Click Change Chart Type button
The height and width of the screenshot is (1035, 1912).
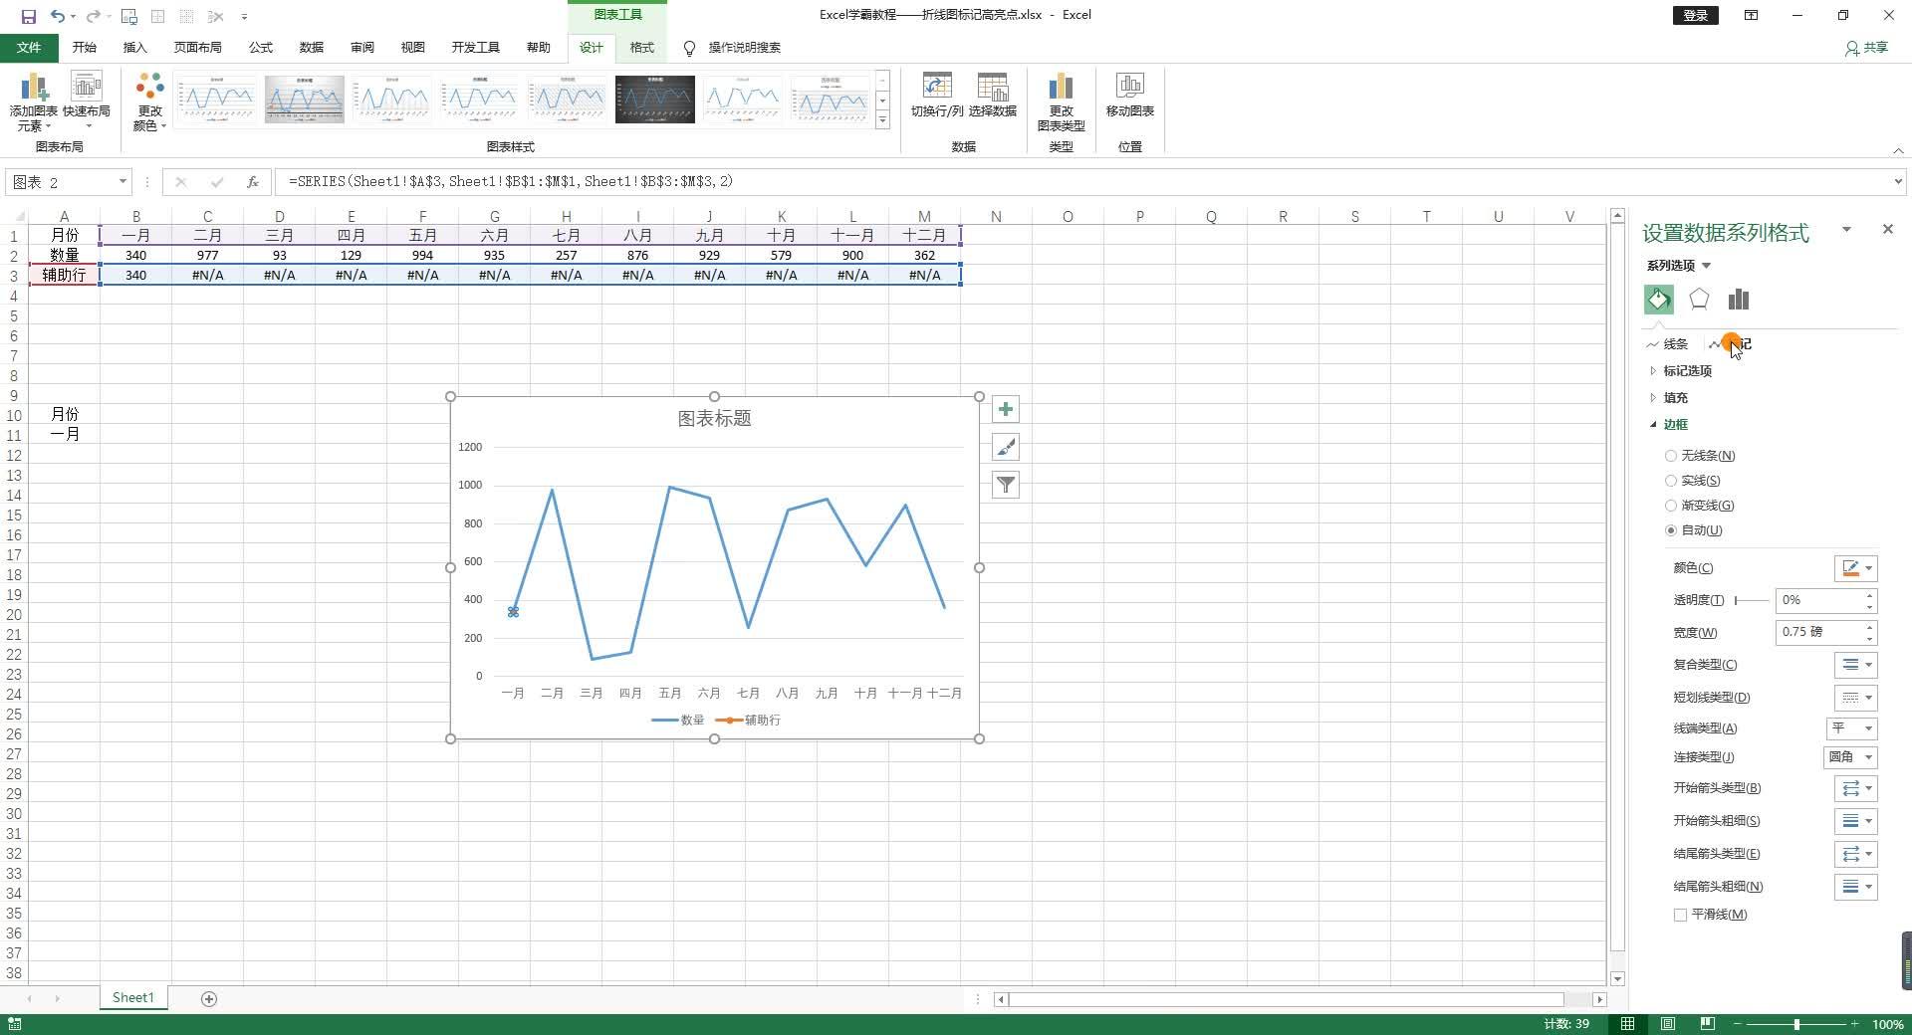pos(1061,103)
